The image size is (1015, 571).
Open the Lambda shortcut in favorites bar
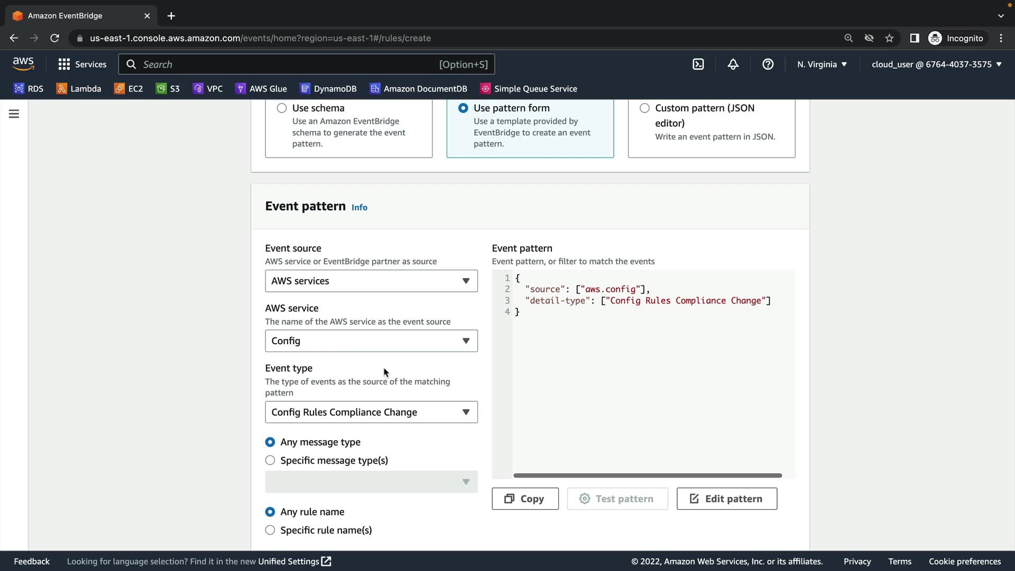pos(79,88)
